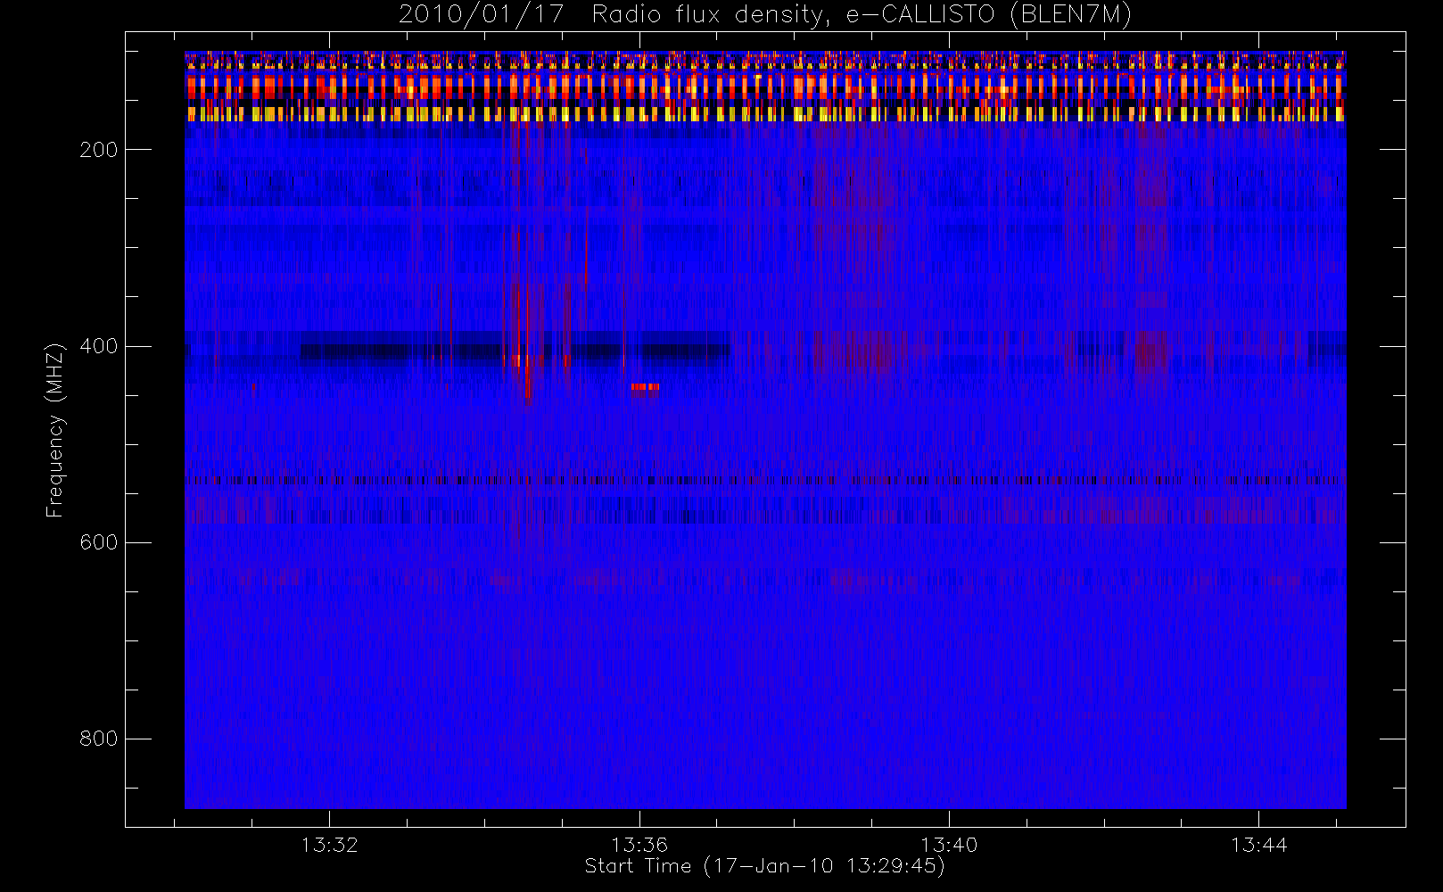1443x892 pixels.
Task: Click the '400' frequency tick label
Action: point(99,346)
